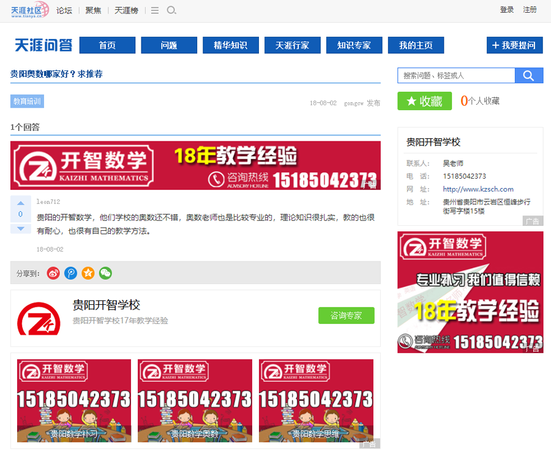Open the Tianya community logo
Screen dimensions: 551x456
tap(30, 10)
